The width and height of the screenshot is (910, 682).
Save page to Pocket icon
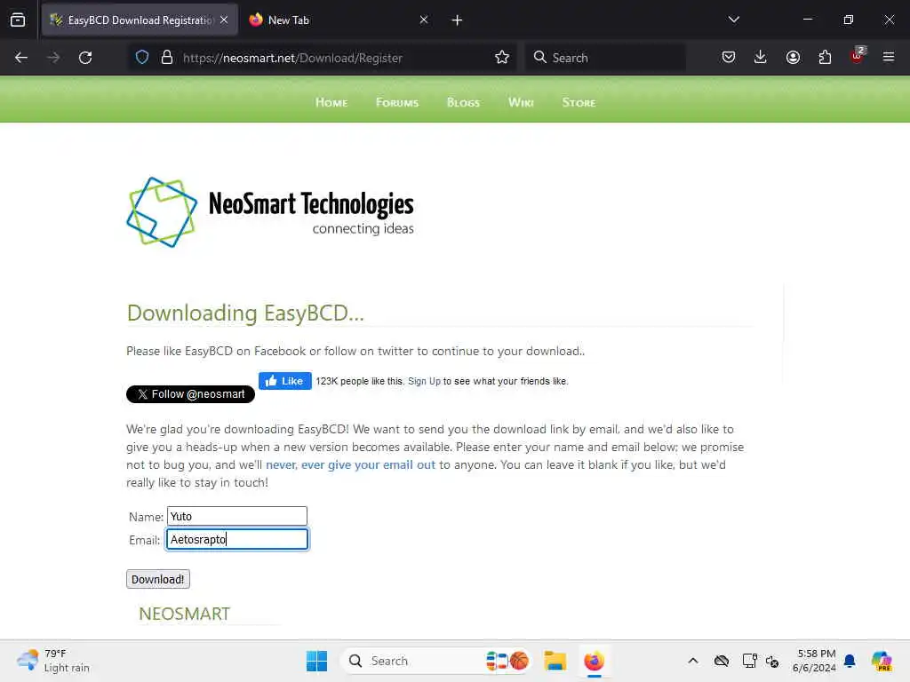point(729,58)
